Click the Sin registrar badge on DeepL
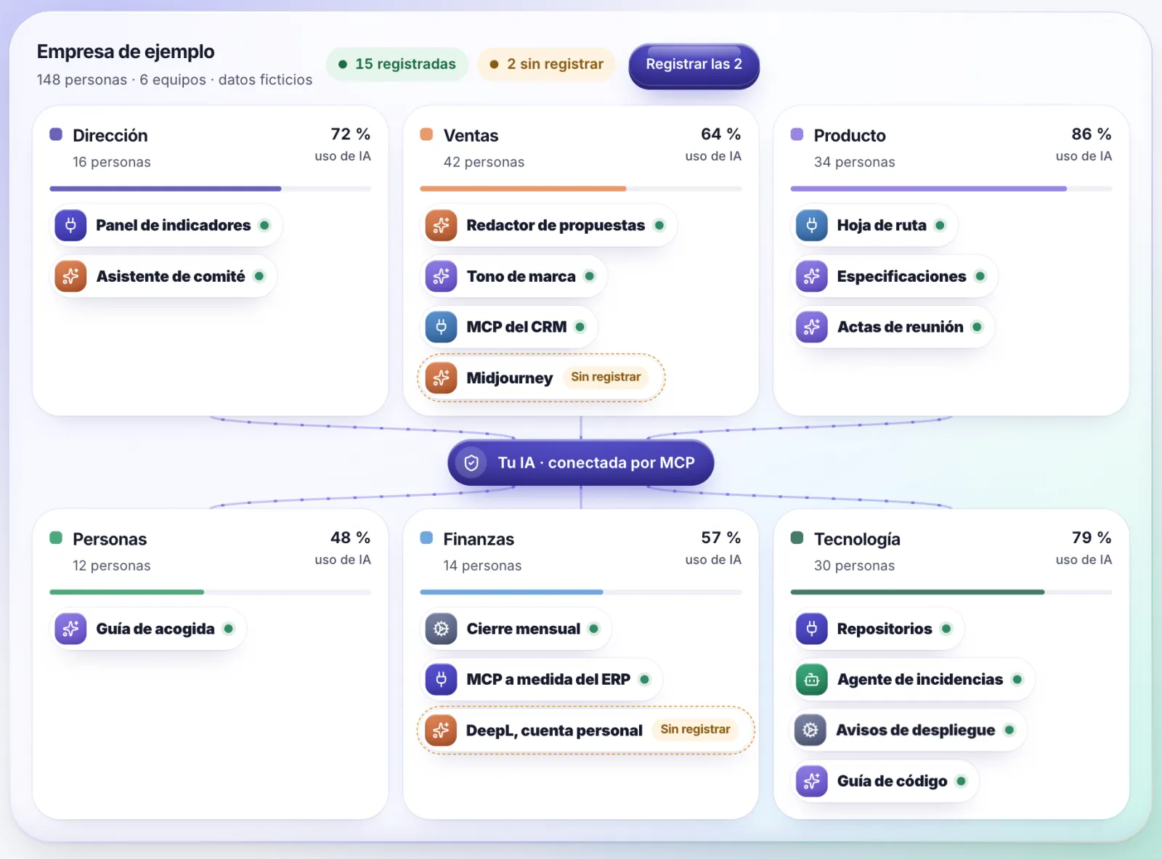The height and width of the screenshot is (859, 1162). [695, 729]
